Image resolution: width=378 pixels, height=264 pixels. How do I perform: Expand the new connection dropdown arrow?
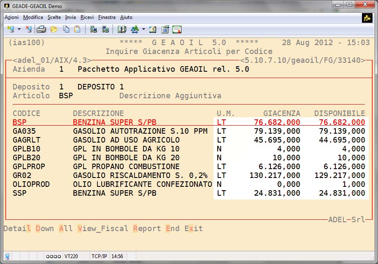[19, 29]
